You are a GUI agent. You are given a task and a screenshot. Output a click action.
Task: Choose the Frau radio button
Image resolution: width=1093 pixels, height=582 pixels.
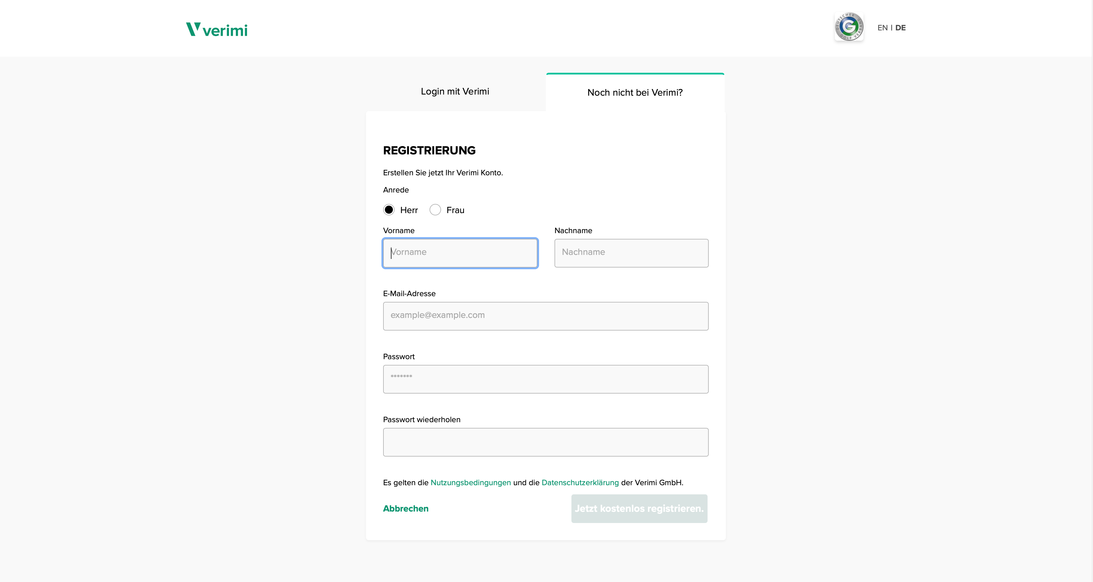[x=435, y=210]
